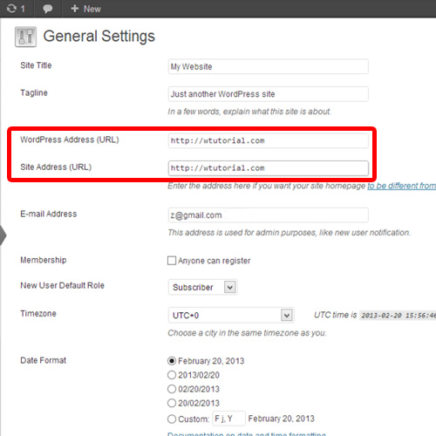Choose the 20/02/2013 date format option
This screenshot has height=436, width=436.
pos(172,403)
